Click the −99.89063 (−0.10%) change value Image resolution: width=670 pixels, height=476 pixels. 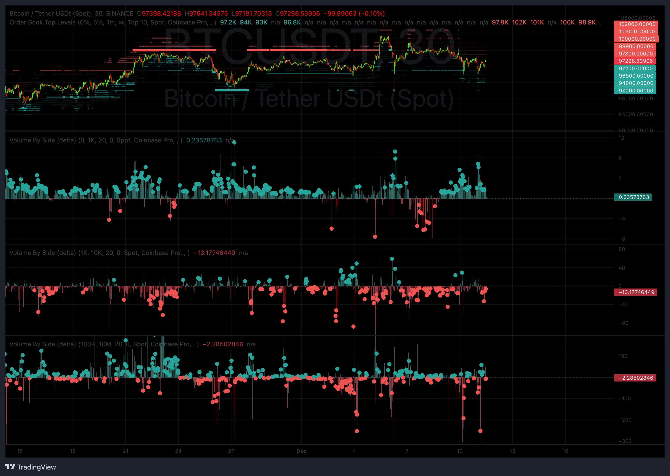(x=354, y=14)
